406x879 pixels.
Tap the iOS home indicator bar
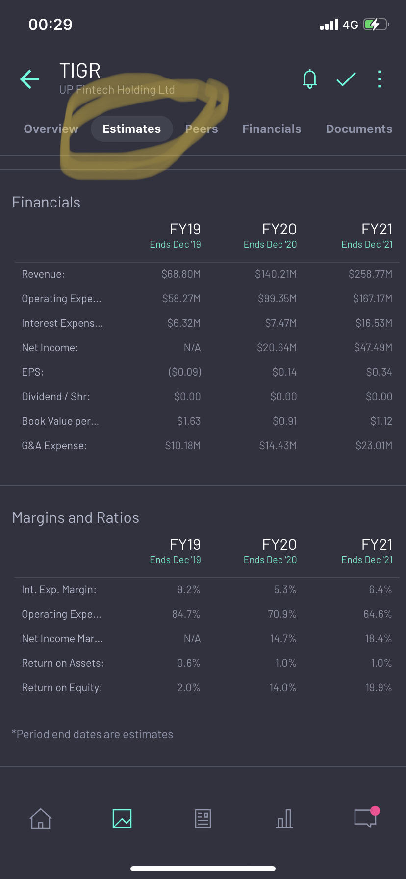(x=203, y=869)
